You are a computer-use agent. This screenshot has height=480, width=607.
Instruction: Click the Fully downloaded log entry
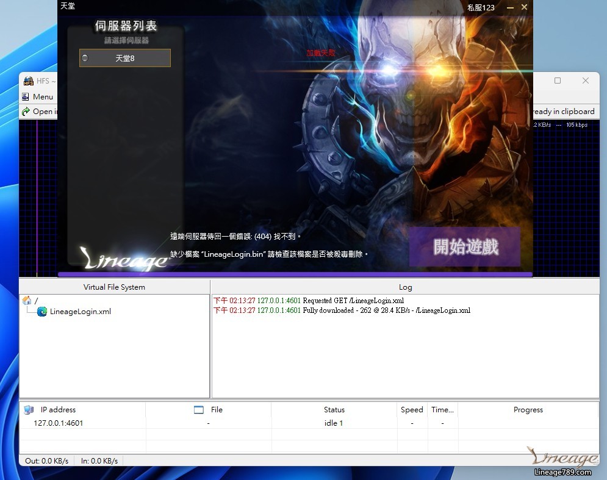pos(342,310)
